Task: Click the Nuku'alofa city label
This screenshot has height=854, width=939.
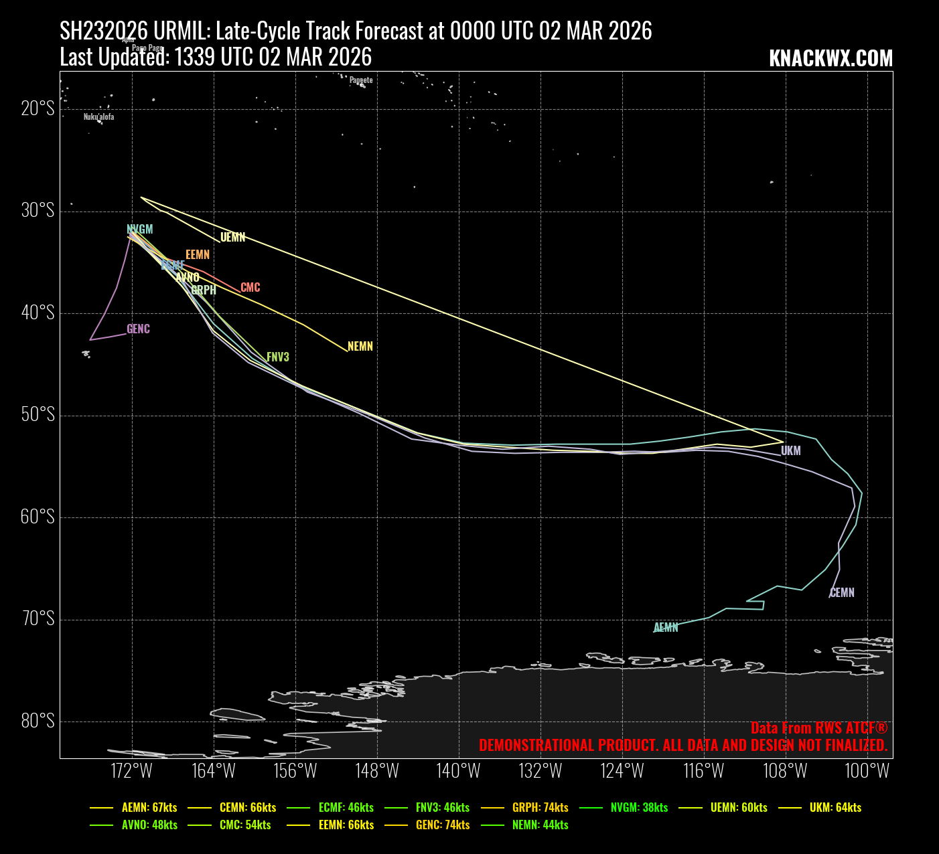Action: click(98, 117)
